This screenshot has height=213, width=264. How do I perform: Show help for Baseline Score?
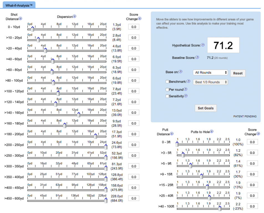197,57
